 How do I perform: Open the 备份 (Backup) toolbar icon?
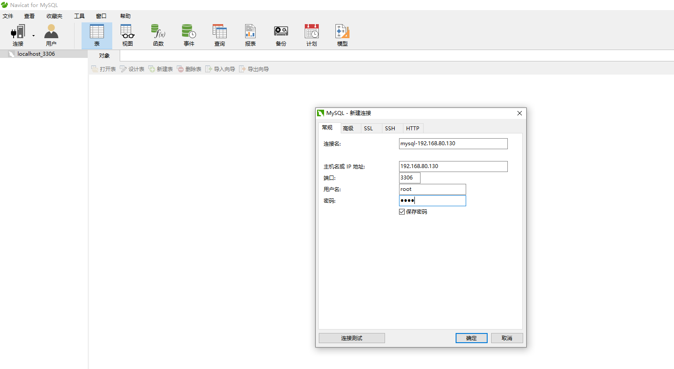point(281,36)
